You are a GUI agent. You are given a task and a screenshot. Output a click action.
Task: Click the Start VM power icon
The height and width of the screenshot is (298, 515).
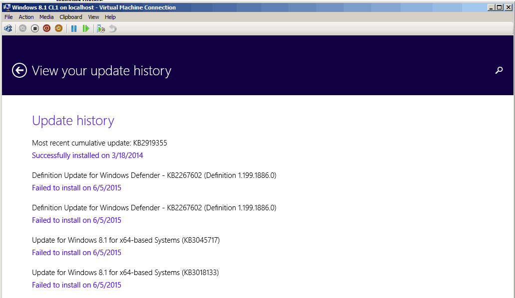(x=22, y=28)
